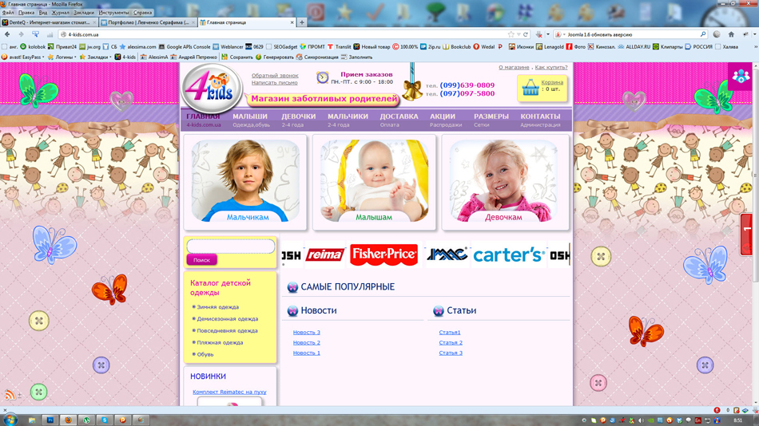Open the ДЕВОЧКИ navigation item
759x426 pixels.
point(299,120)
